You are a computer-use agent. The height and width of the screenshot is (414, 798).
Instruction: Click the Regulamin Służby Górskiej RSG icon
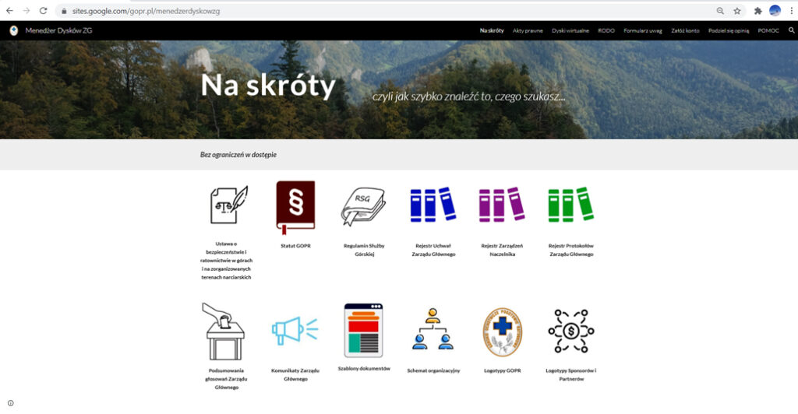click(364, 207)
